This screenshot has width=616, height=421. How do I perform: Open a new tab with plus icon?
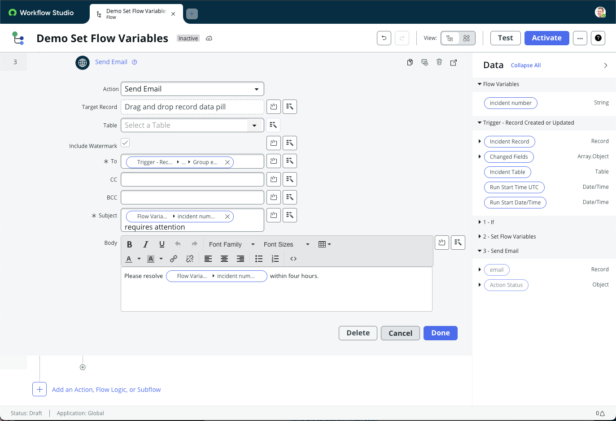pos(192,14)
